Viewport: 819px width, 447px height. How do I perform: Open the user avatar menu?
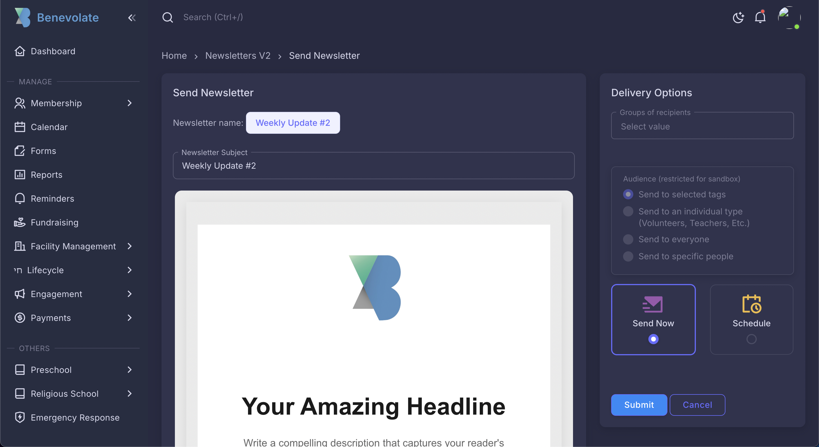[789, 17]
